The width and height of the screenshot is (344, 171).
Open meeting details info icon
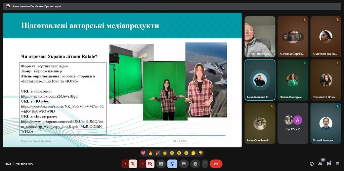point(311,164)
